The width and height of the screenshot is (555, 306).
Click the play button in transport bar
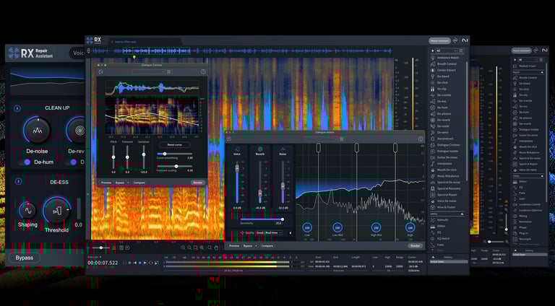point(145,263)
